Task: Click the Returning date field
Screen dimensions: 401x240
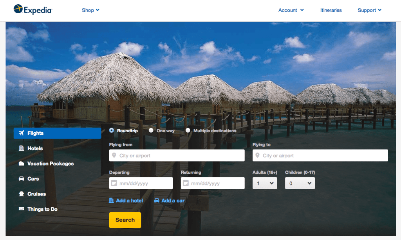Action: tap(213, 183)
